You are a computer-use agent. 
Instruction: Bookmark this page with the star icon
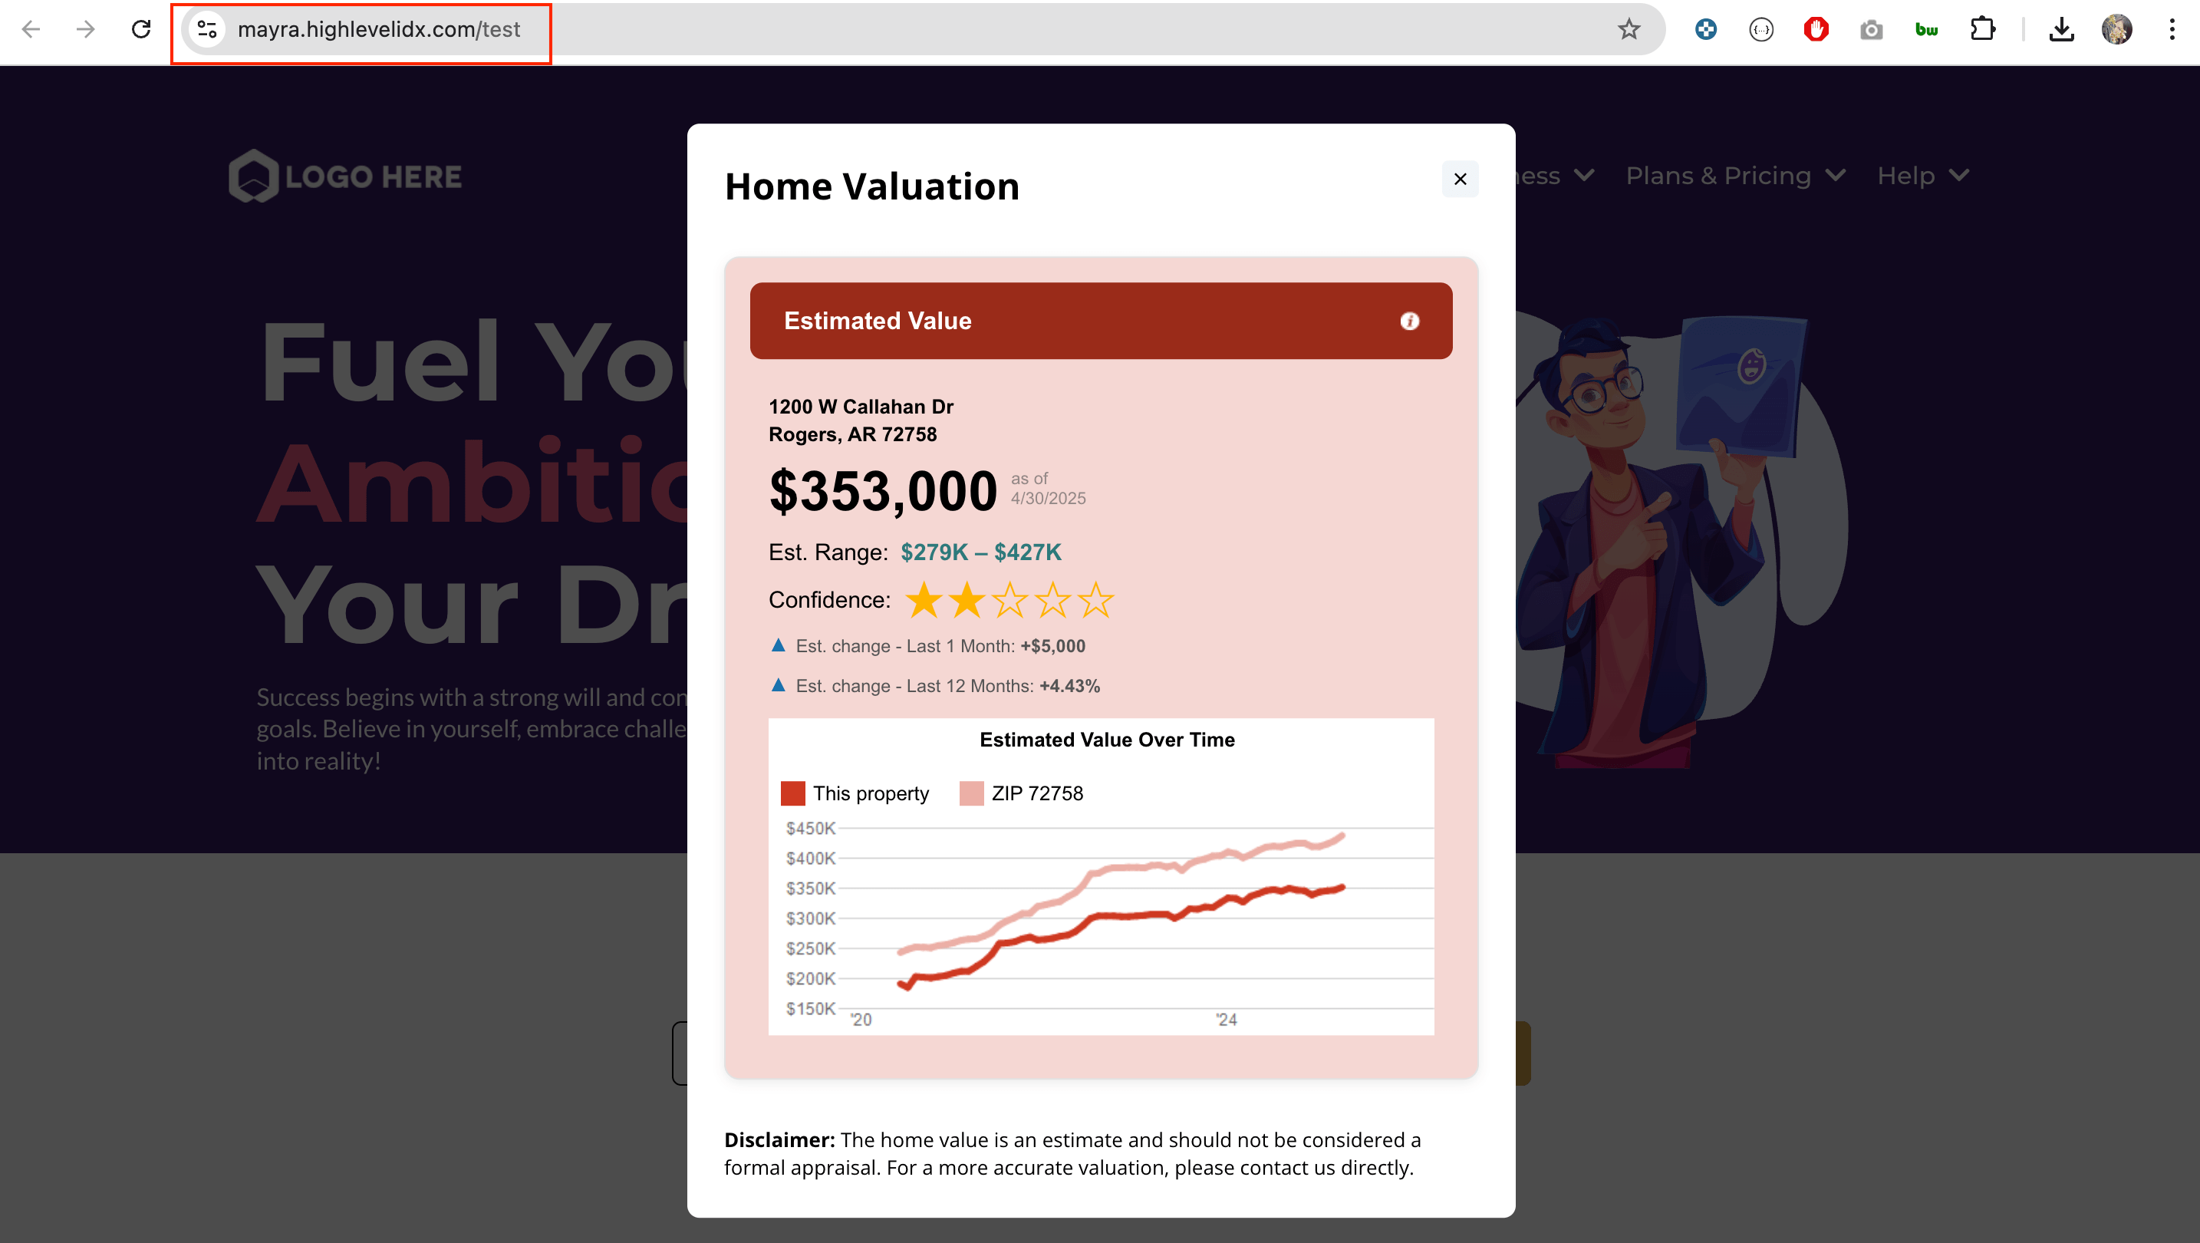pyautogui.click(x=1629, y=29)
